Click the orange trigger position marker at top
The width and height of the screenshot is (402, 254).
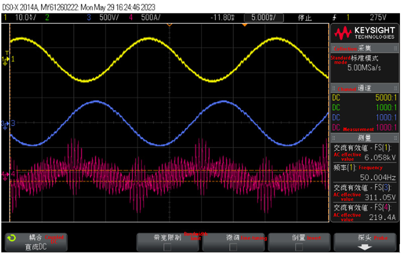pyautogui.click(x=245, y=25)
